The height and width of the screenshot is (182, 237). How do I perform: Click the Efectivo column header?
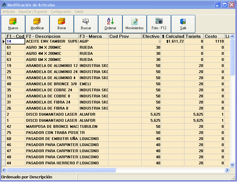151,36
